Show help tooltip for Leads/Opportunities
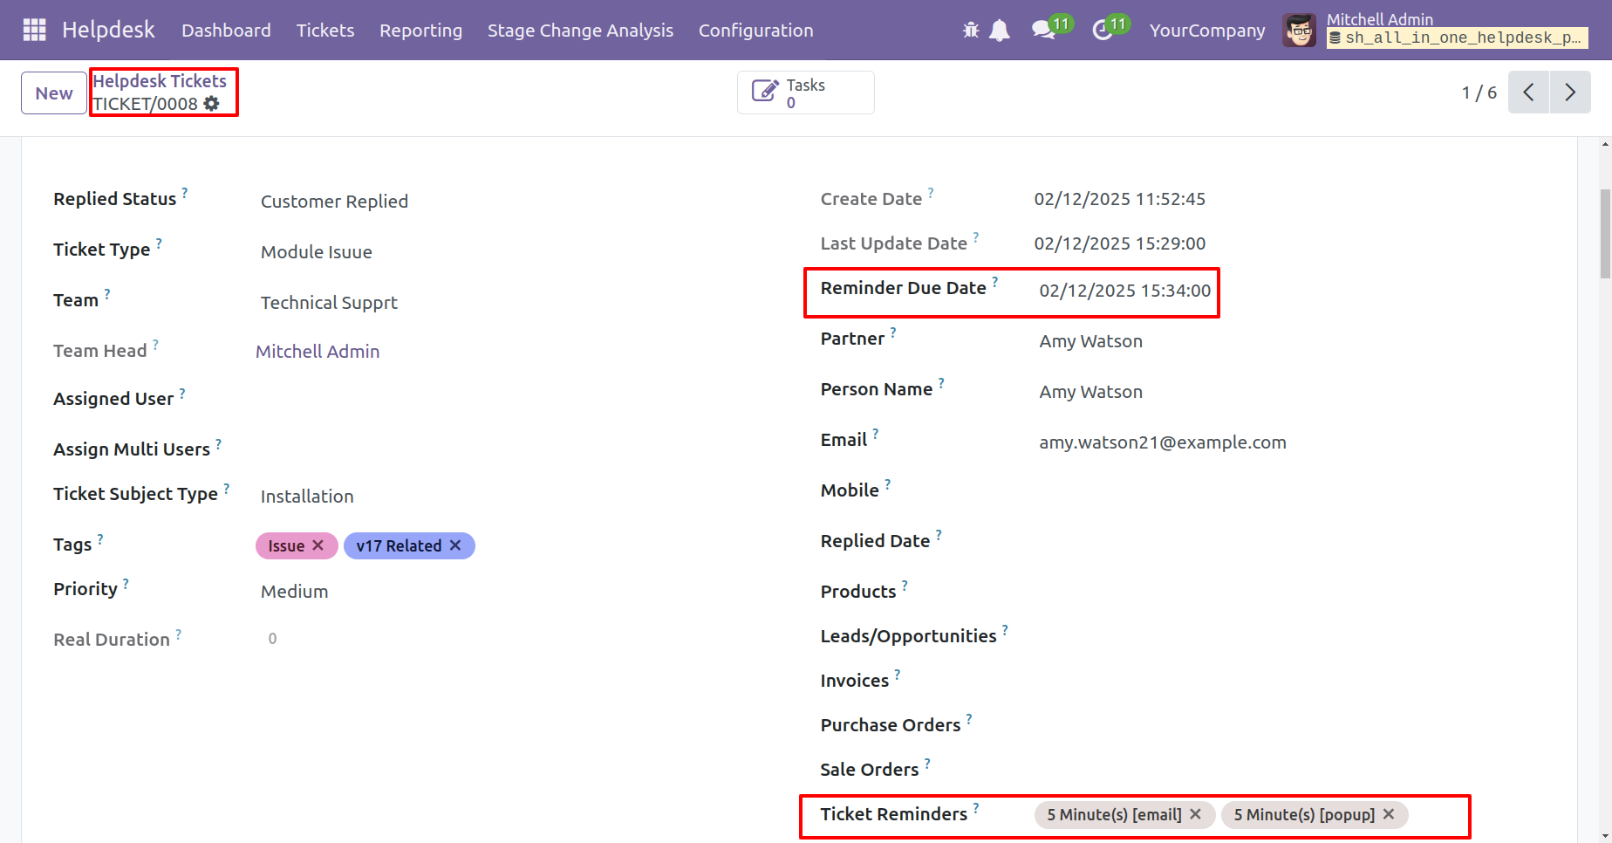The image size is (1612, 843). pos(1005,629)
